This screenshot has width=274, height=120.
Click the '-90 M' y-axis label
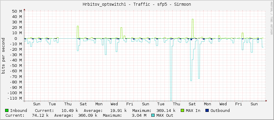click(16, 87)
